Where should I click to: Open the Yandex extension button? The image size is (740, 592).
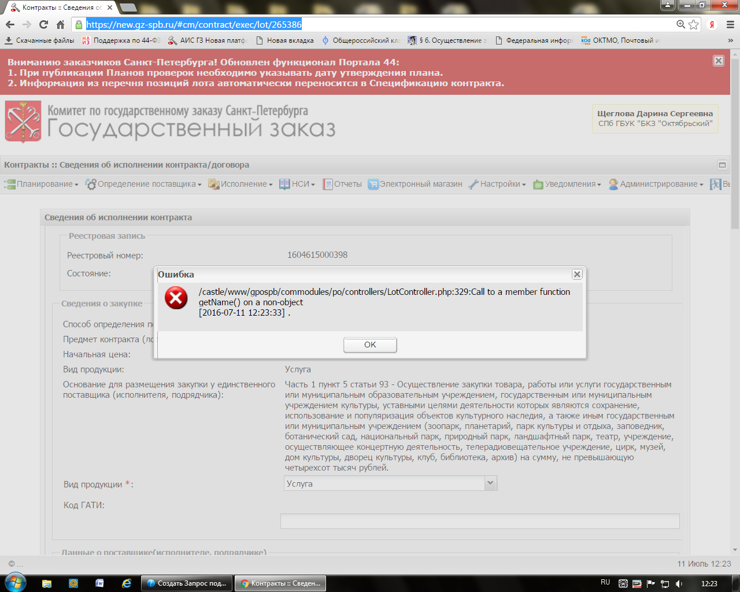712,24
